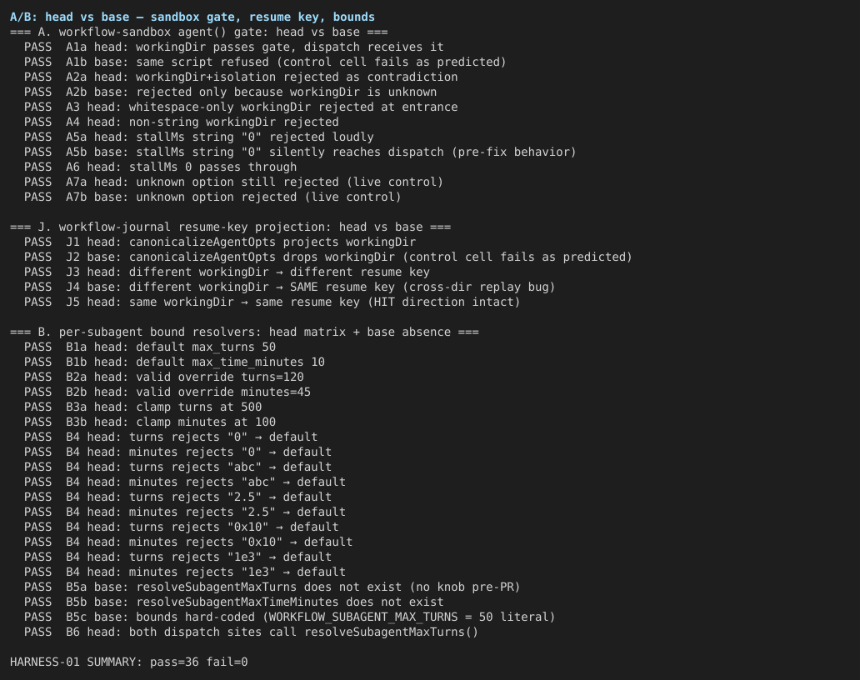Select the J5 HIT direction intact line
The image size is (860, 680).
pos(272,302)
